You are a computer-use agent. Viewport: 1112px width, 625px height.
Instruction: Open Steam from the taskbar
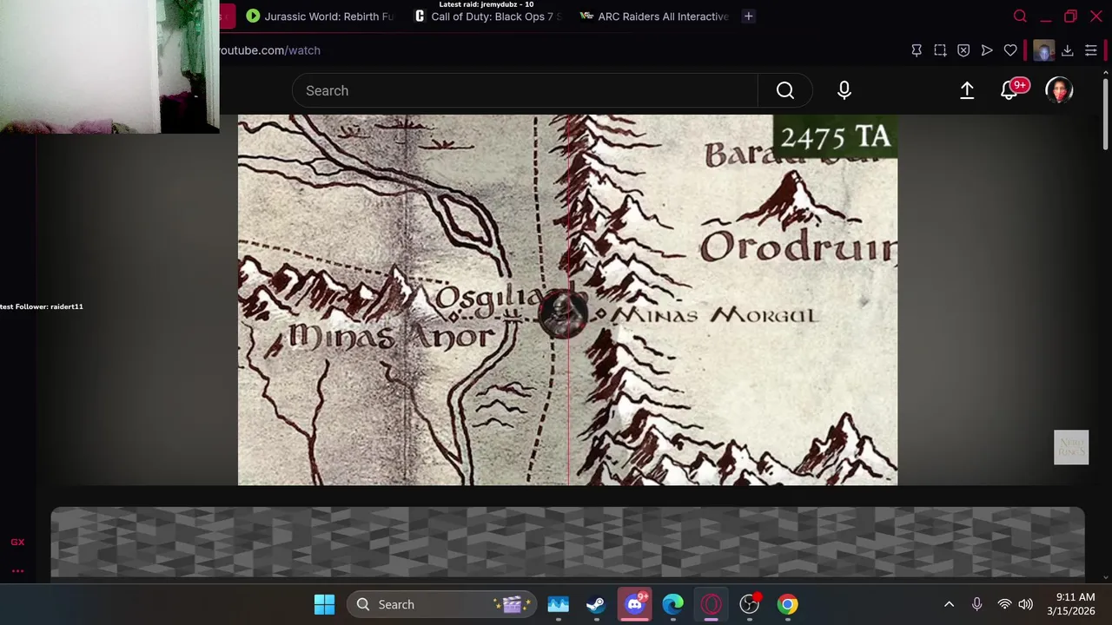(596, 604)
